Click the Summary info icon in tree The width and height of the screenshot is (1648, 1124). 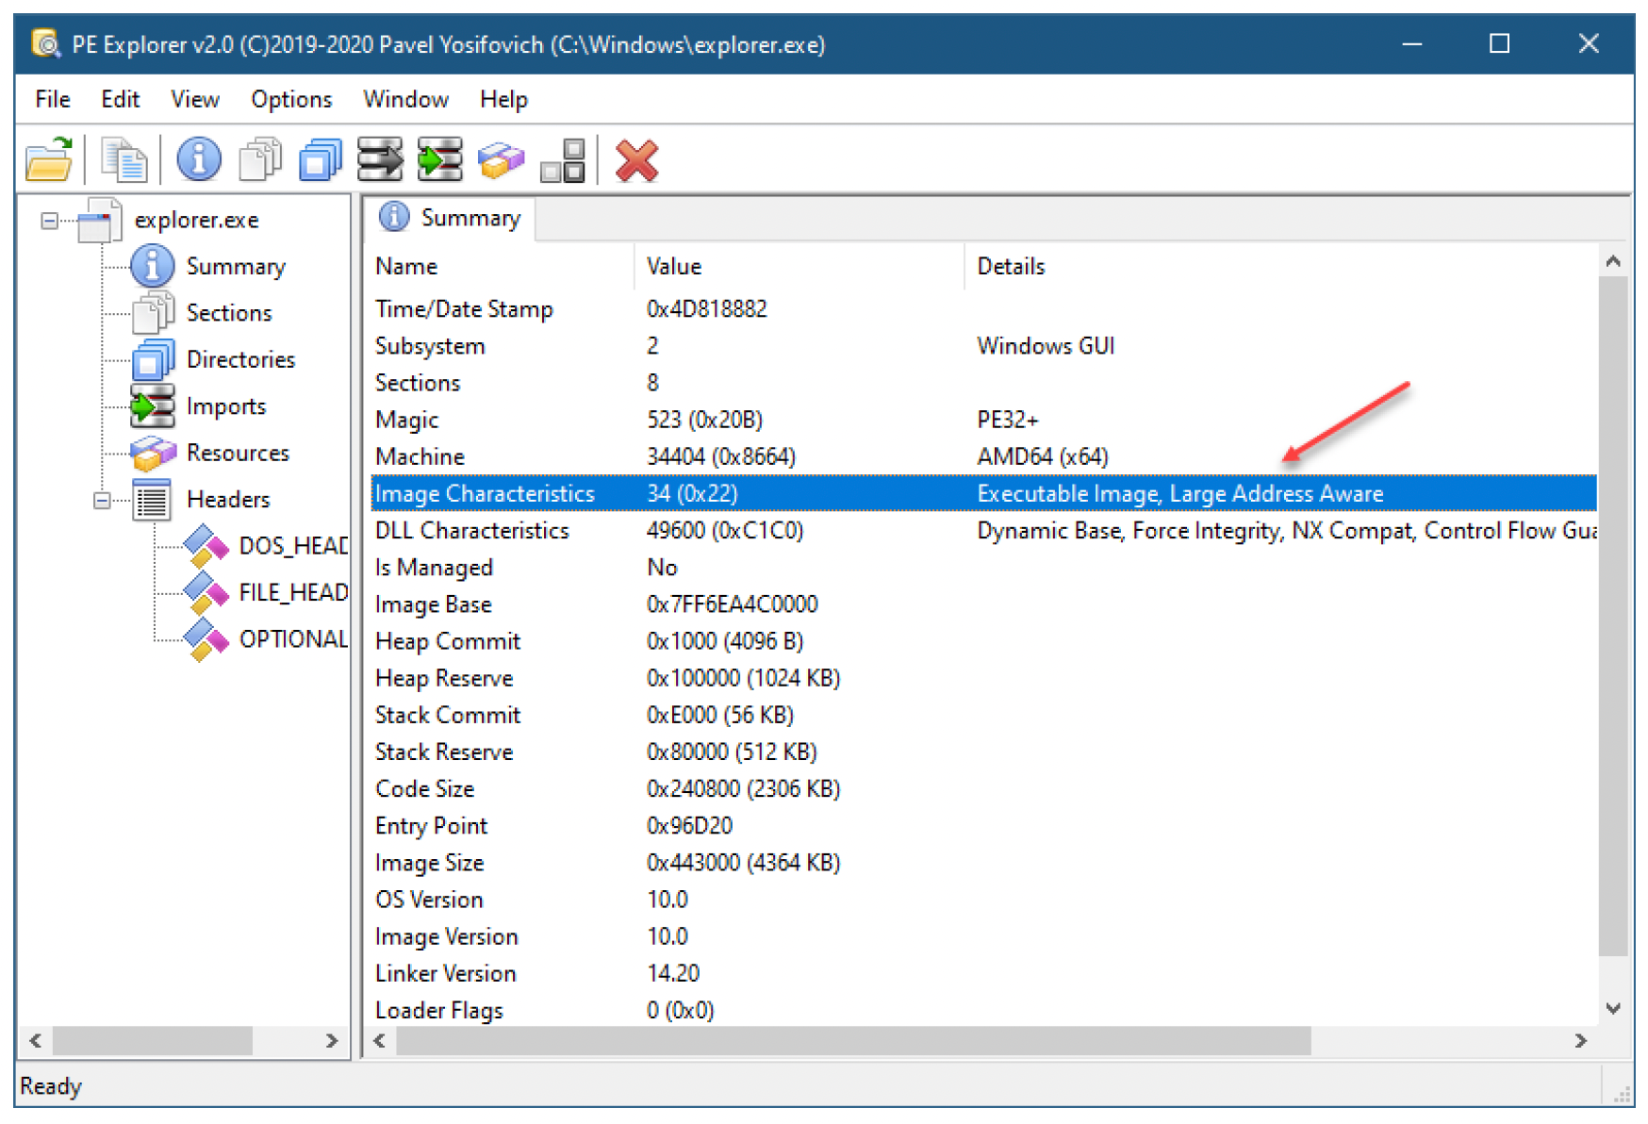[x=152, y=266]
